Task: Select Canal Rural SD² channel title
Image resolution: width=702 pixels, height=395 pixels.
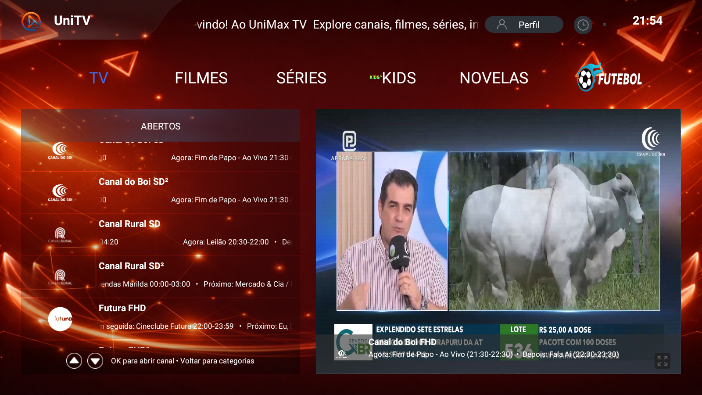Action: pos(131,266)
